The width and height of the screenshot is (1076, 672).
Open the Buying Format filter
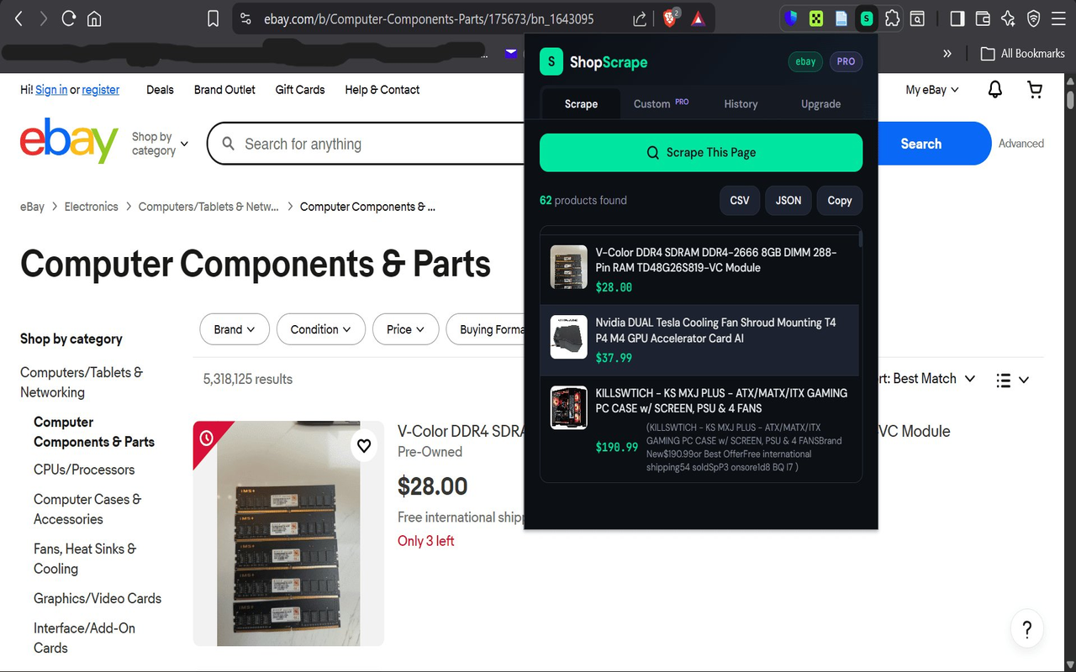point(486,329)
